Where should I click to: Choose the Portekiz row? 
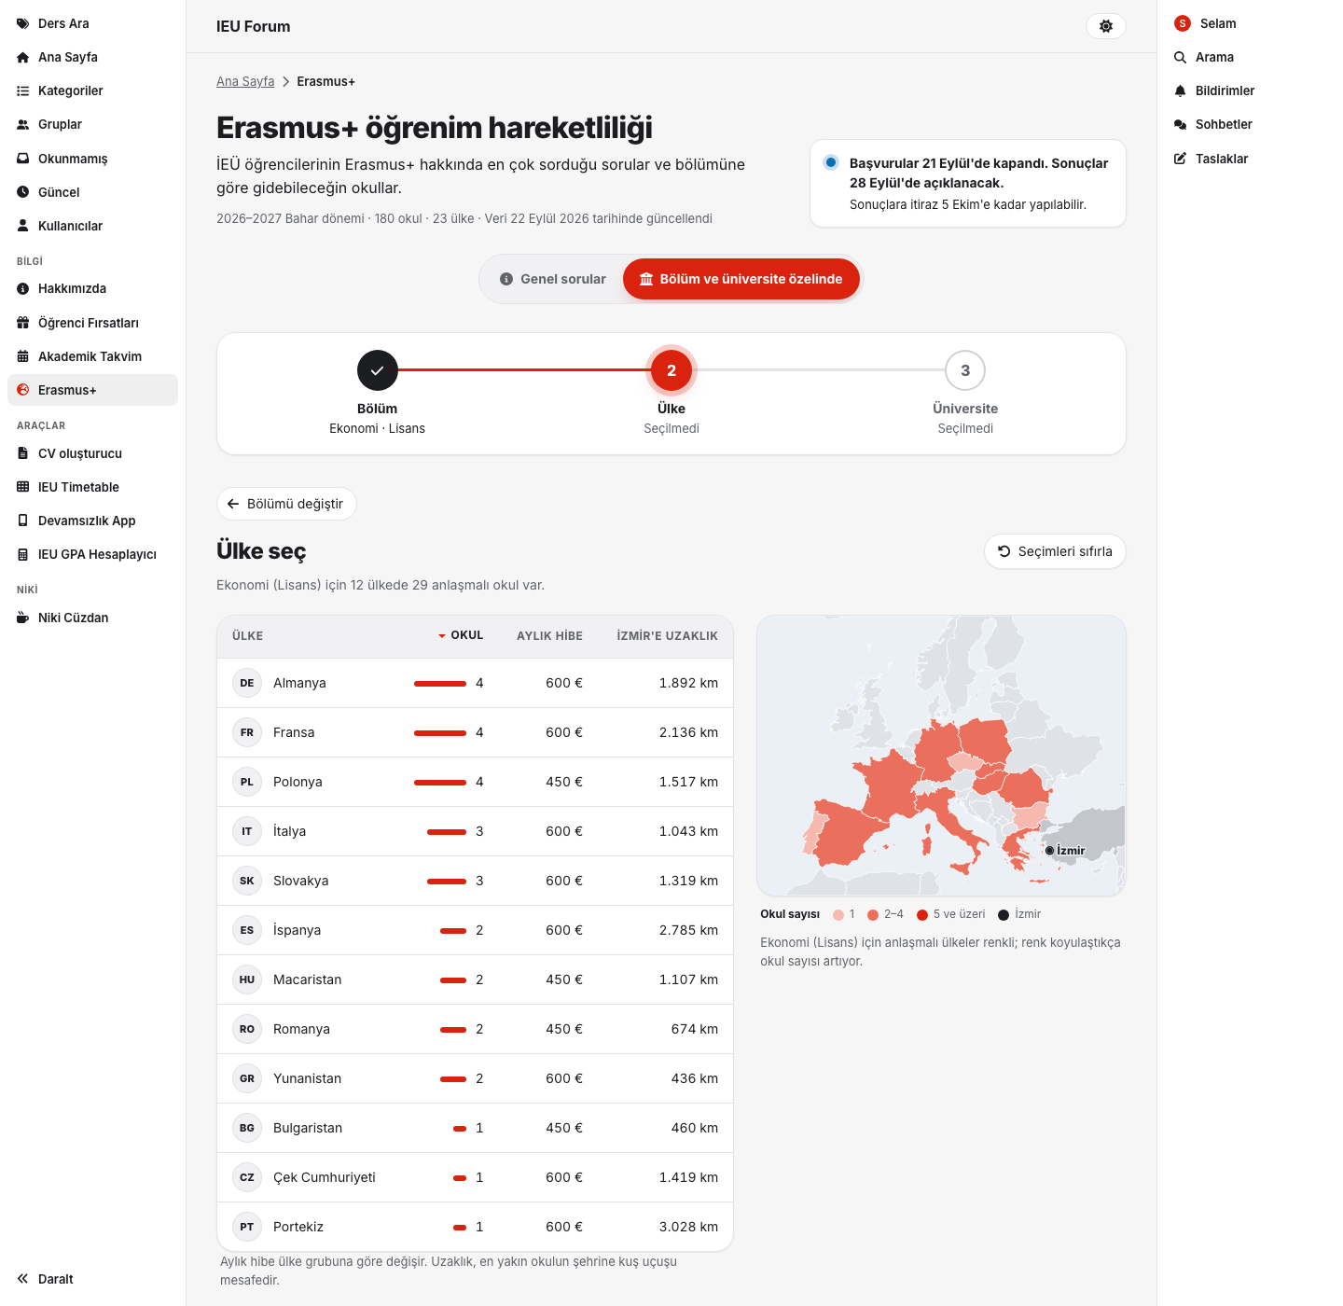[475, 1227]
